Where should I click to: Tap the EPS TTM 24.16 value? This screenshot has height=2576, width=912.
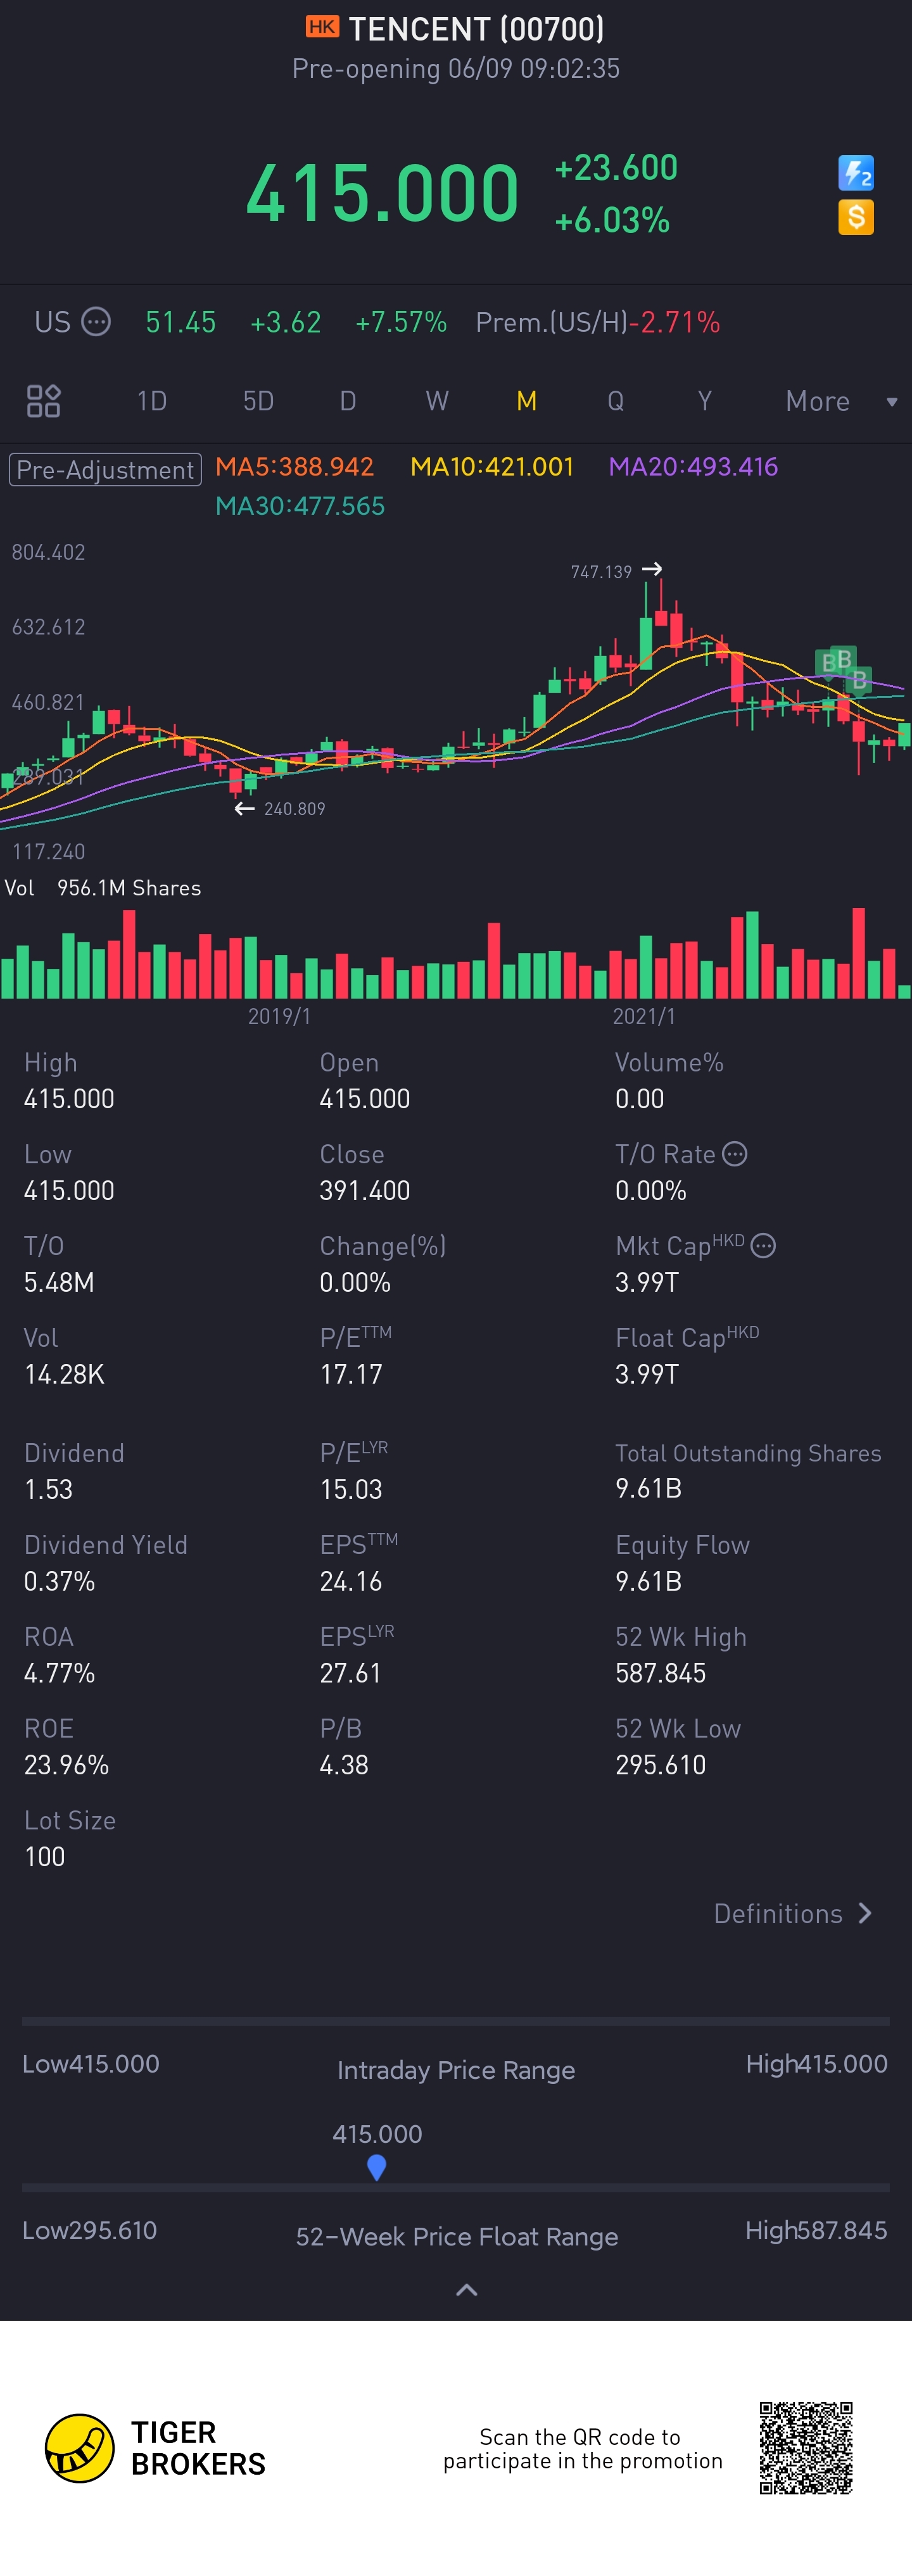click(351, 1581)
